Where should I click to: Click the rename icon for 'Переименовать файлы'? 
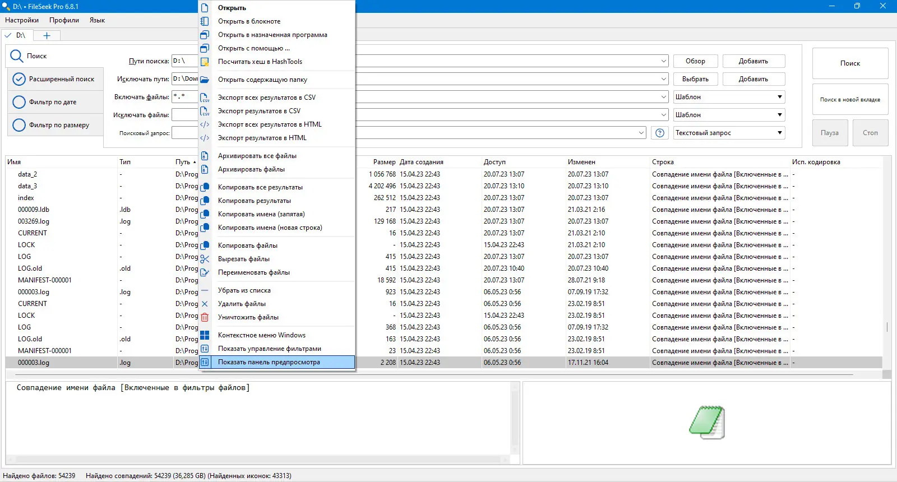pos(205,272)
